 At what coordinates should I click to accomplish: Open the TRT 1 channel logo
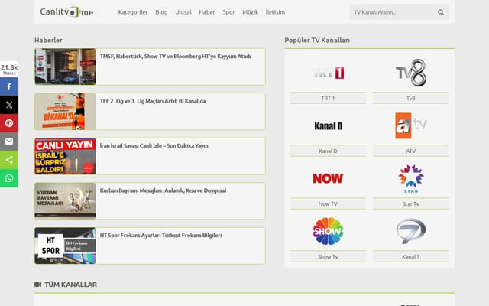(x=328, y=73)
